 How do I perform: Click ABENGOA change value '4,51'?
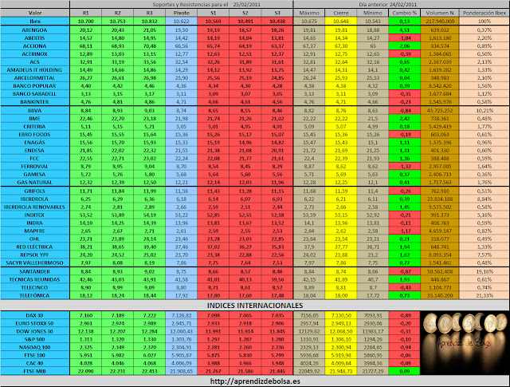click(405, 30)
